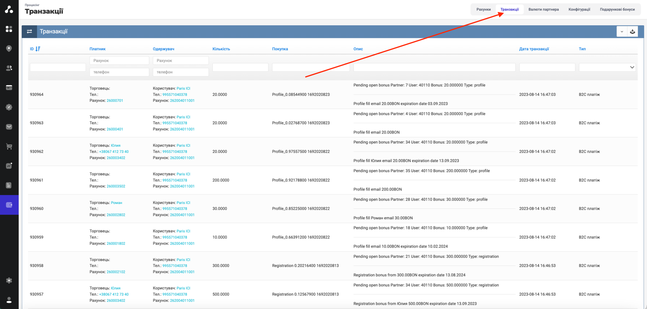
Task: Sort by the Опис column header
Action: [x=358, y=49]
